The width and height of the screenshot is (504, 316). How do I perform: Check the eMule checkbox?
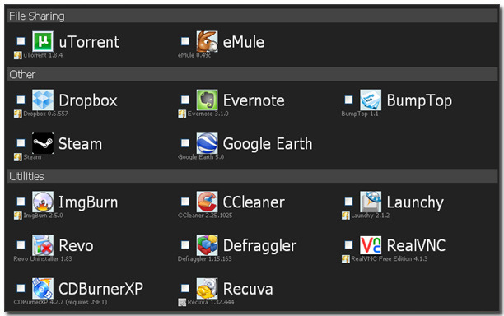point(185,41)
